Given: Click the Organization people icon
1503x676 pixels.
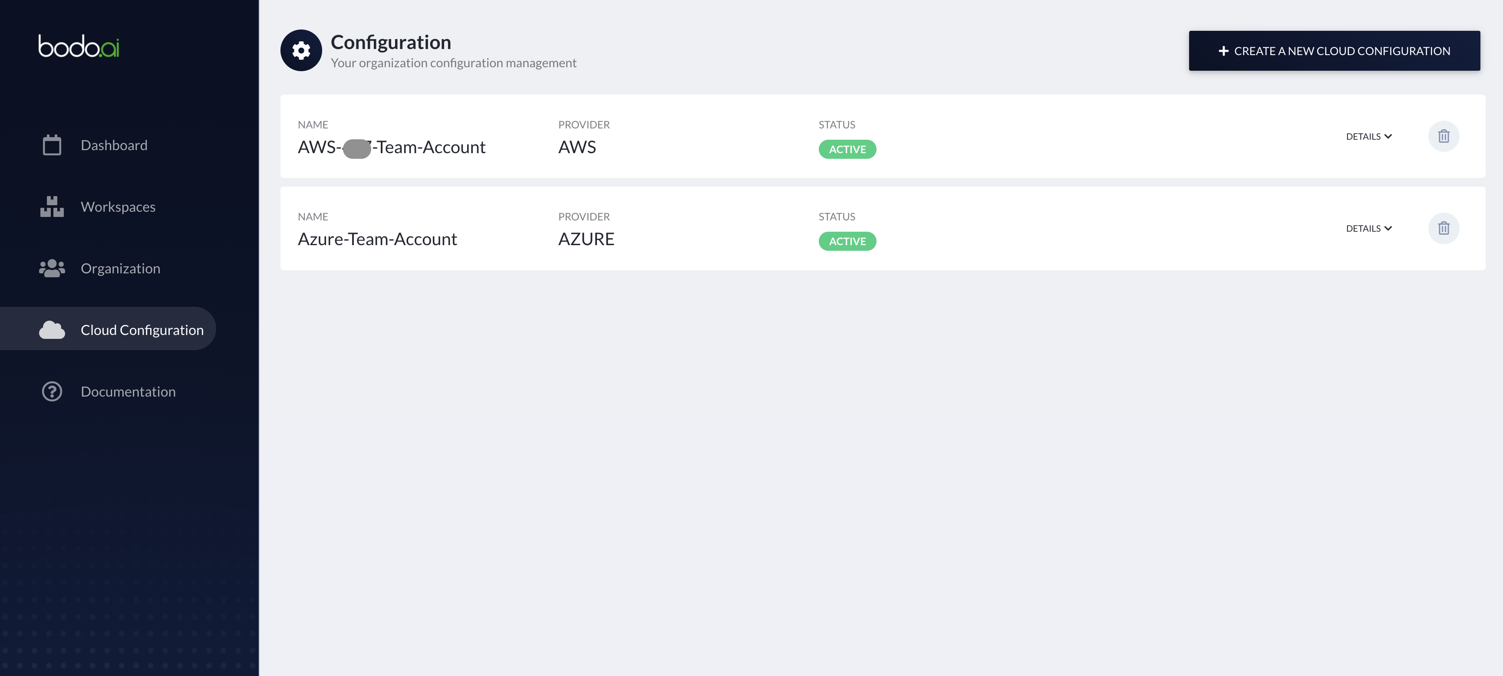Looking at the screenshot, I should click(52, 268).
